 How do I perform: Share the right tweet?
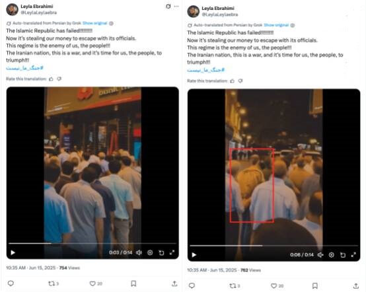click(x=355, y=285)
